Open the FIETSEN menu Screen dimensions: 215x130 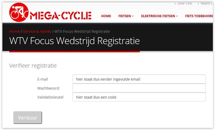pyautogui.click(x=125, y=16)
